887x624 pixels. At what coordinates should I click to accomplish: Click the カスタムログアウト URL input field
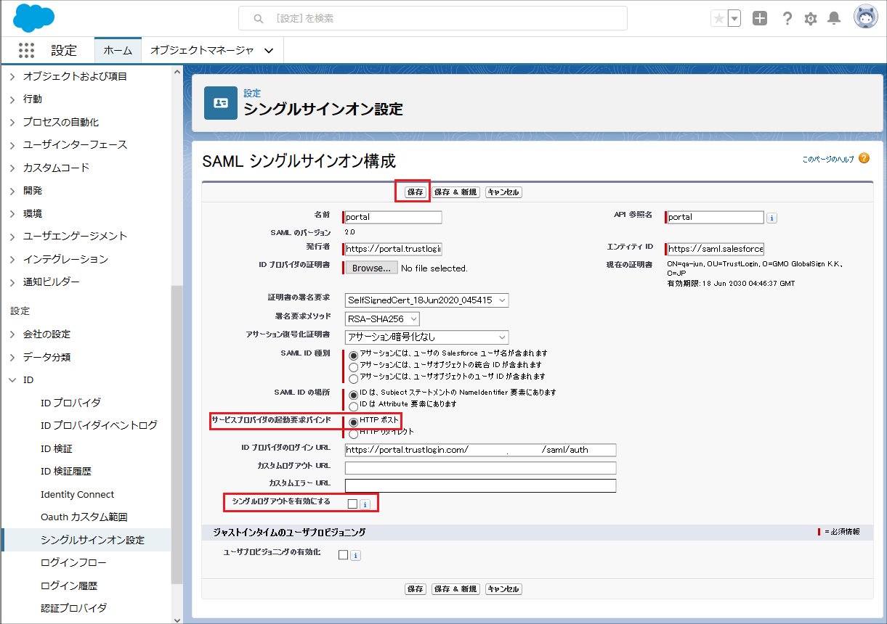click(481, 468)
